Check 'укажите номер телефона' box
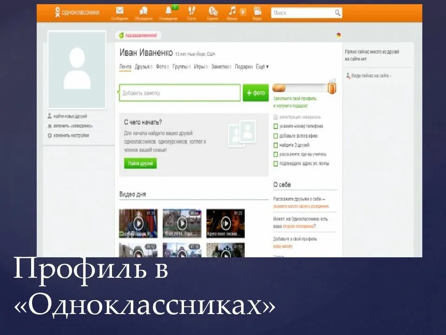 click(x=275, y=126)
